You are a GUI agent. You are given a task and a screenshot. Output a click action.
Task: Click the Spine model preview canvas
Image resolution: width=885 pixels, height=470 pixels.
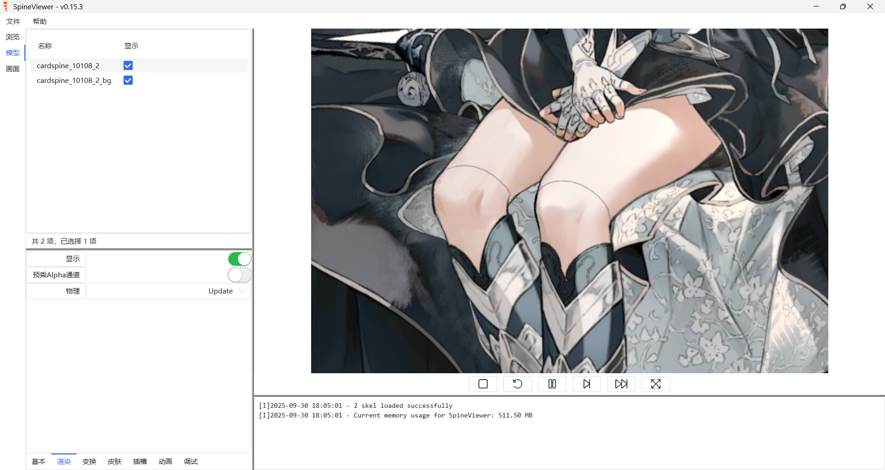point(569,201)
